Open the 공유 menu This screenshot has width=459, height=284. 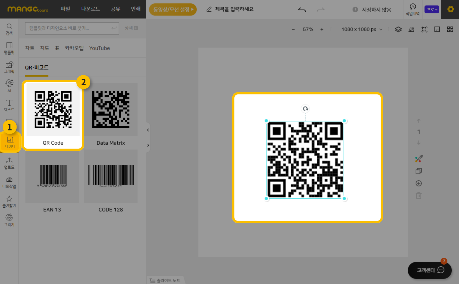[115, 9]
